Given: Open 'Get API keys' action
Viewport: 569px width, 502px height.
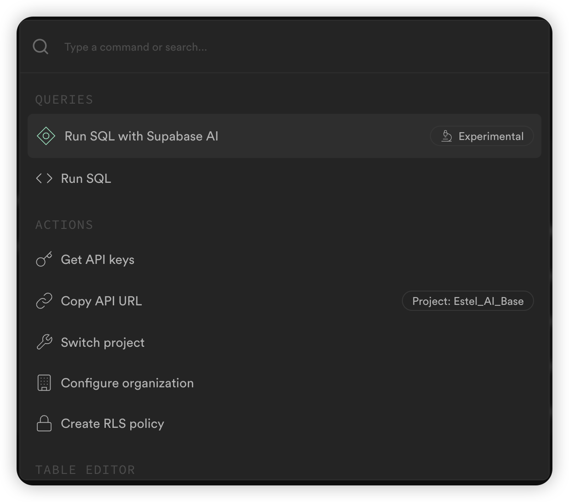Looking at the screenshot, I should pyautogui.click(x=98, y=260).
